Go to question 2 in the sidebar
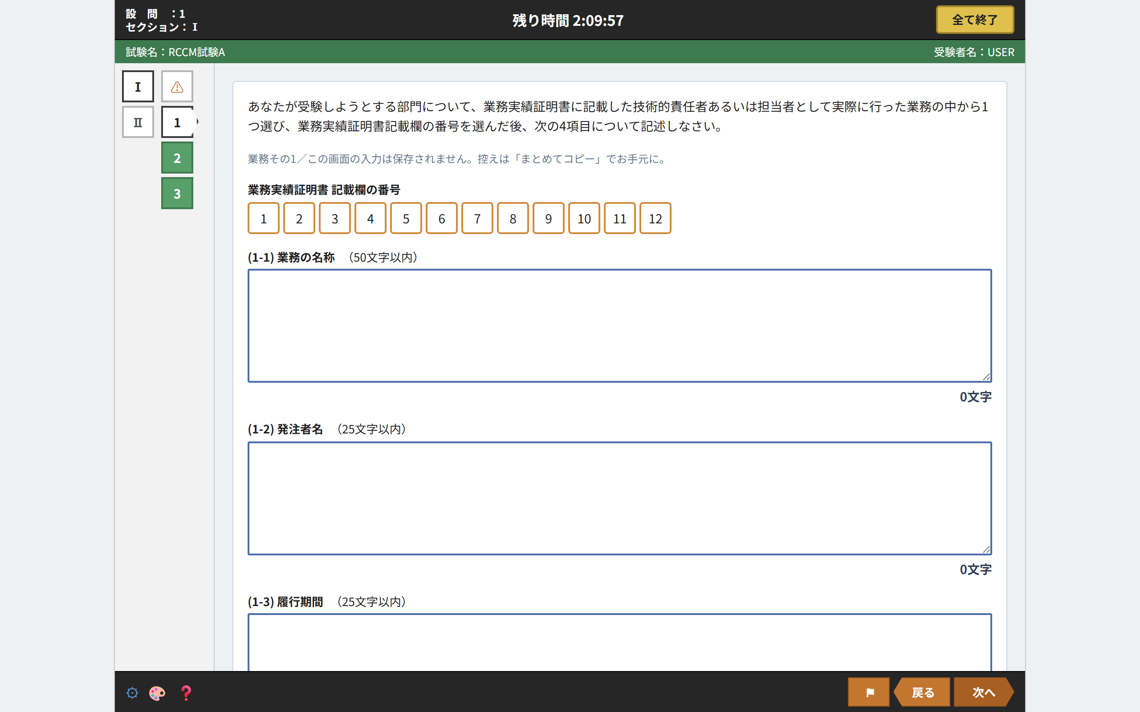The height and width of the screenshot is (712, 1140). pyautogui.click(x=177, y=158)
